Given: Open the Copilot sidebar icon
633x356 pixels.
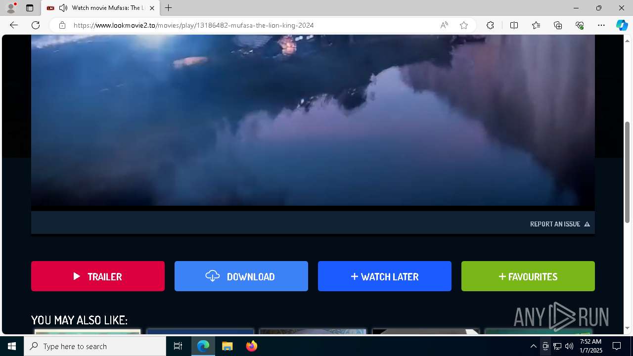Looking at the screenshot, I should click(622, 25).
